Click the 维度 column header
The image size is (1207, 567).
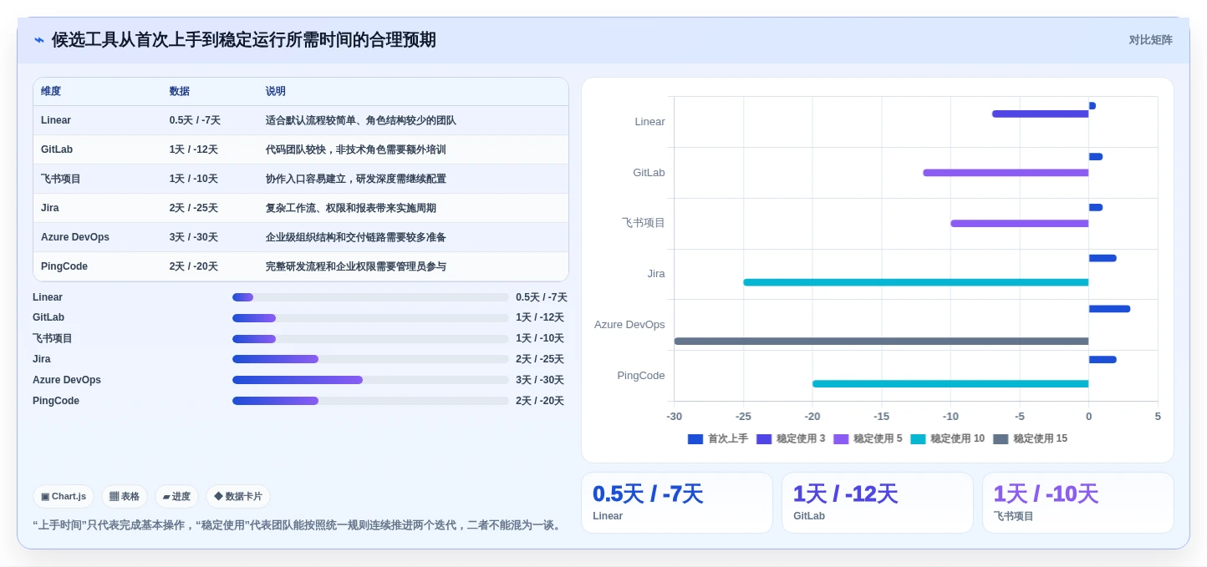click(51, 91)
